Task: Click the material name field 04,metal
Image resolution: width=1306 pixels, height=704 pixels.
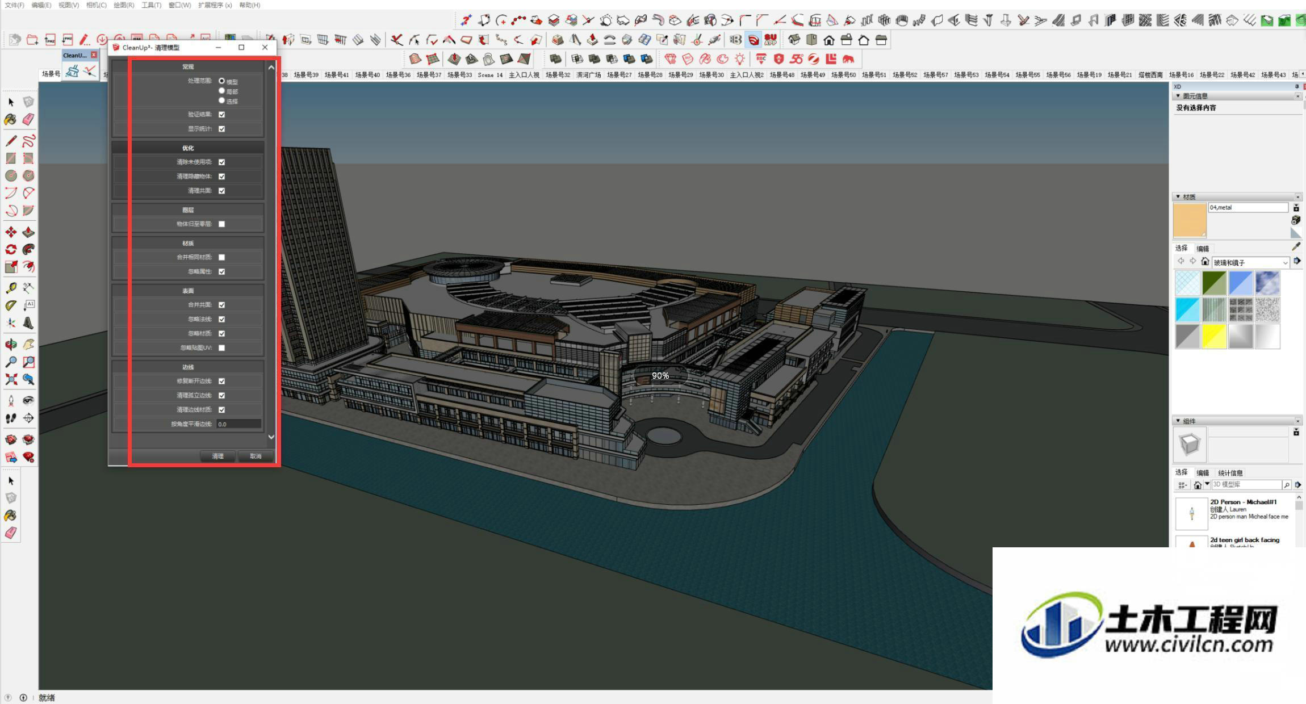Action: tap(1248, 208)
